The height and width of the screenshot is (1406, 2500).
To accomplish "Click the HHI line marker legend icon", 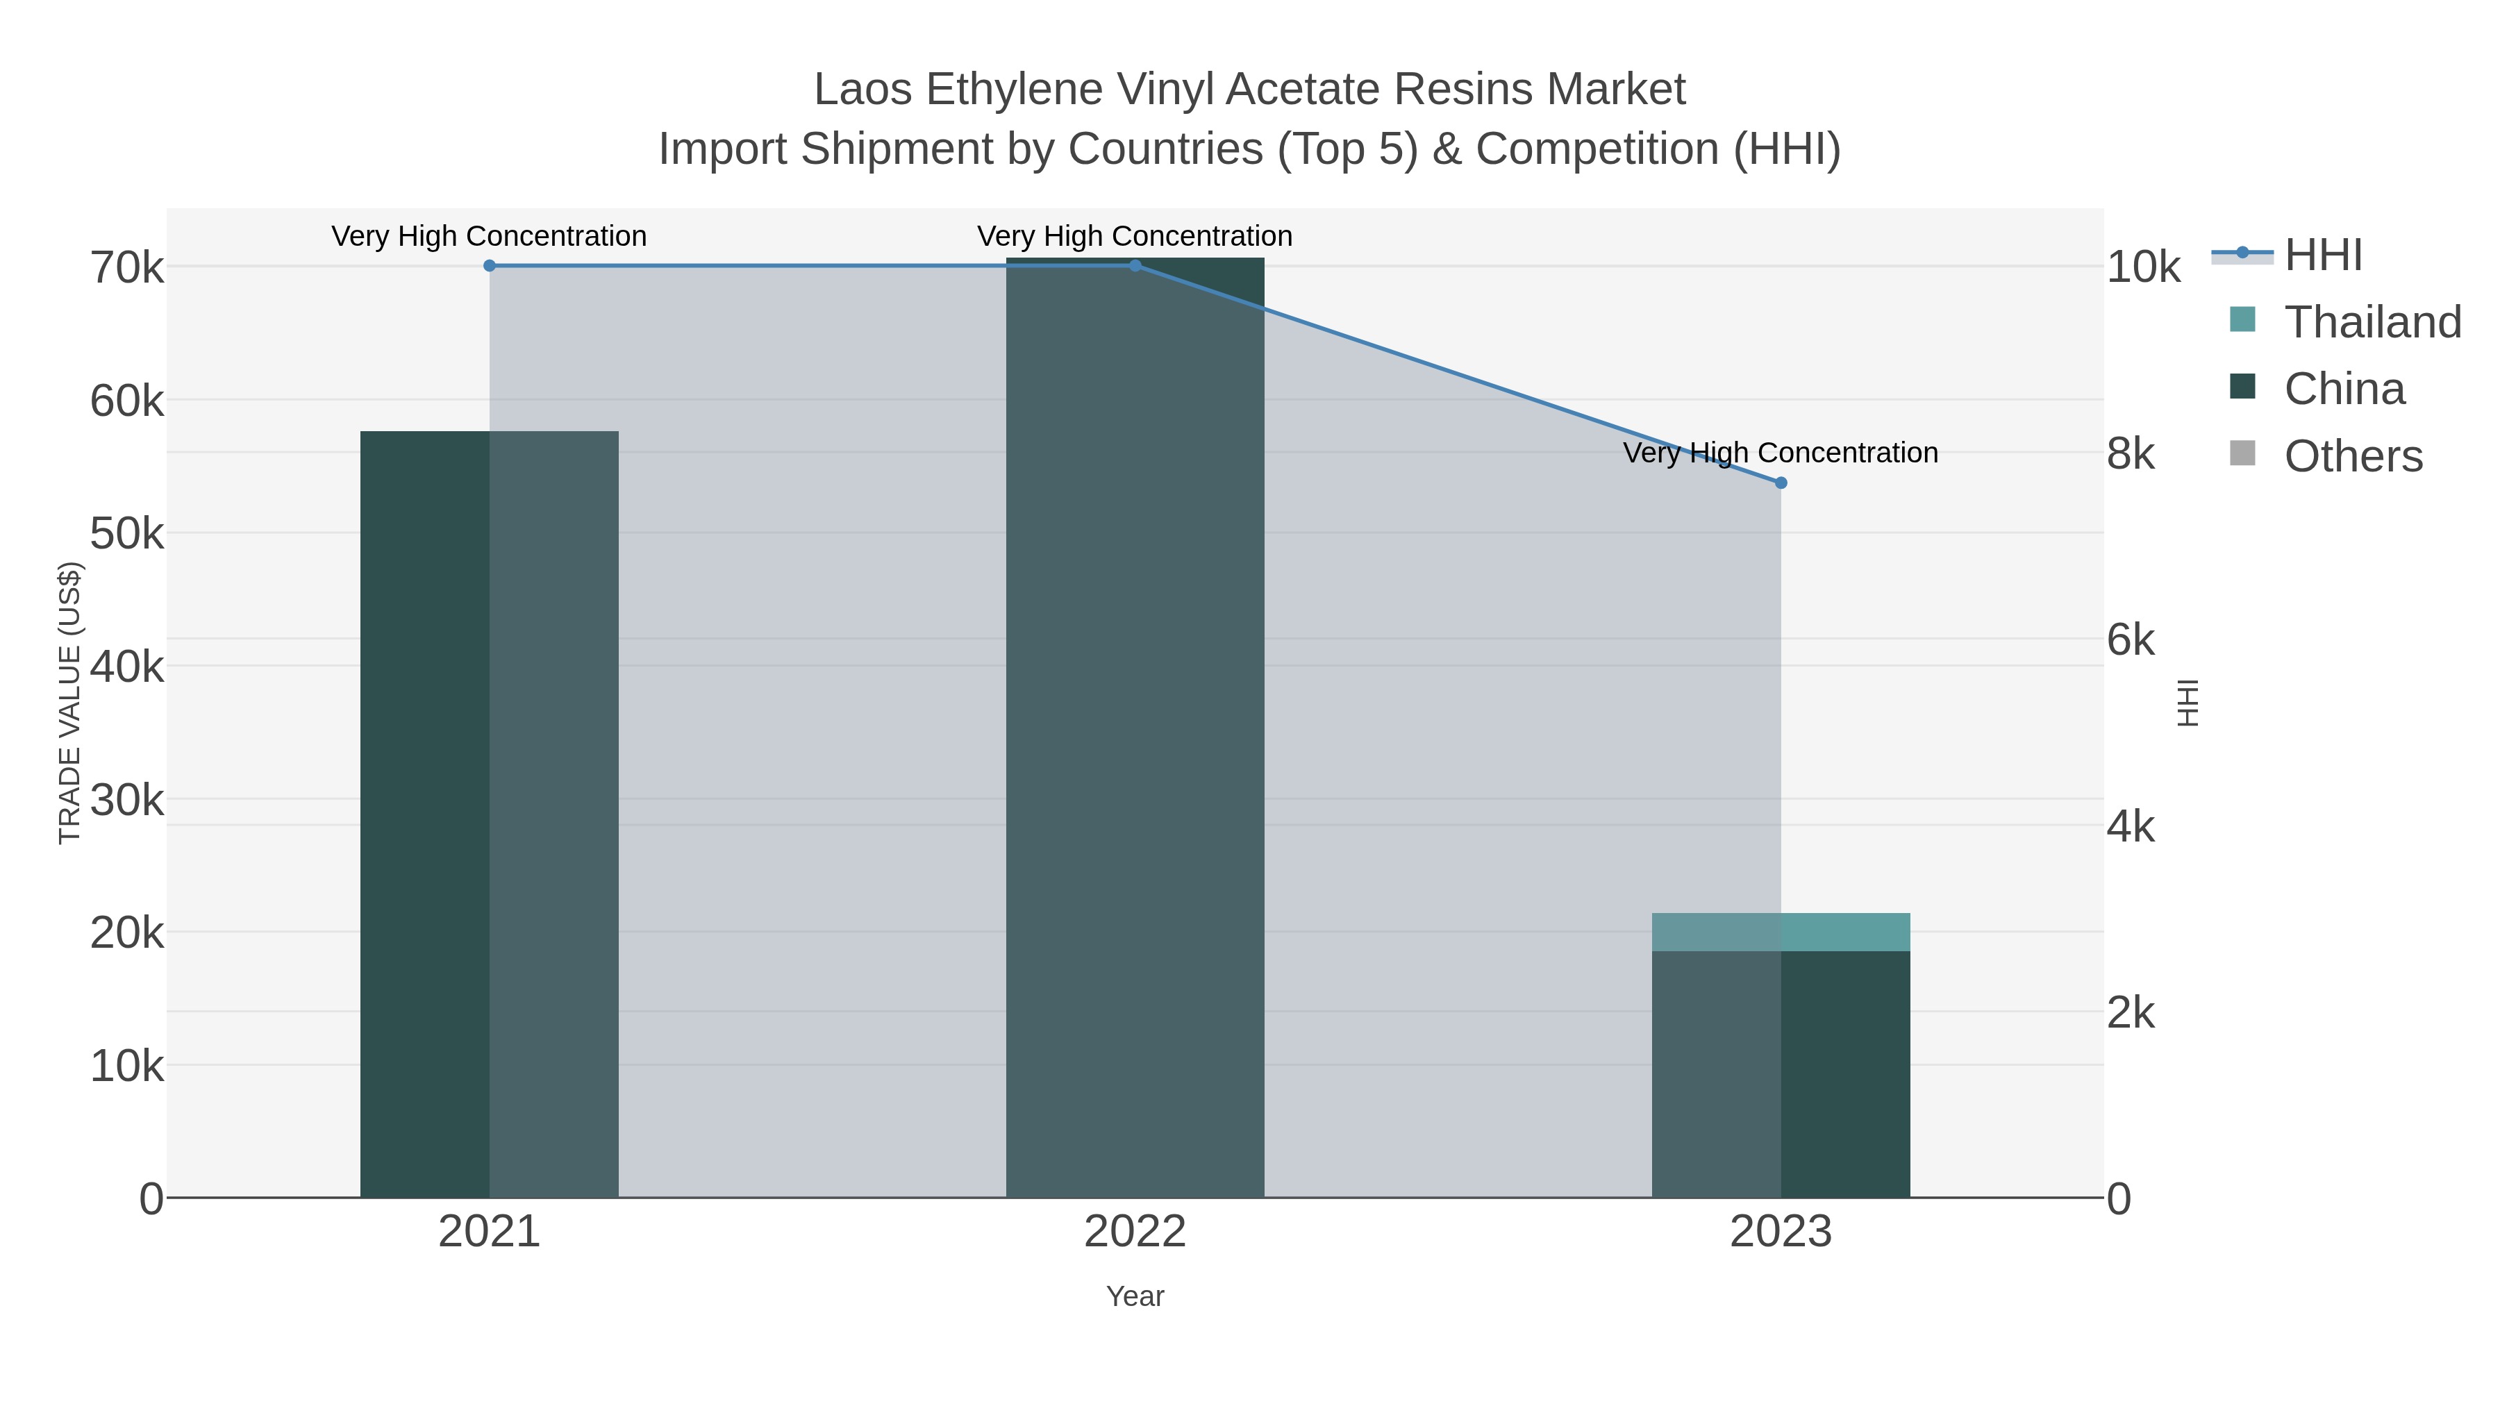I will [2243, 253].
